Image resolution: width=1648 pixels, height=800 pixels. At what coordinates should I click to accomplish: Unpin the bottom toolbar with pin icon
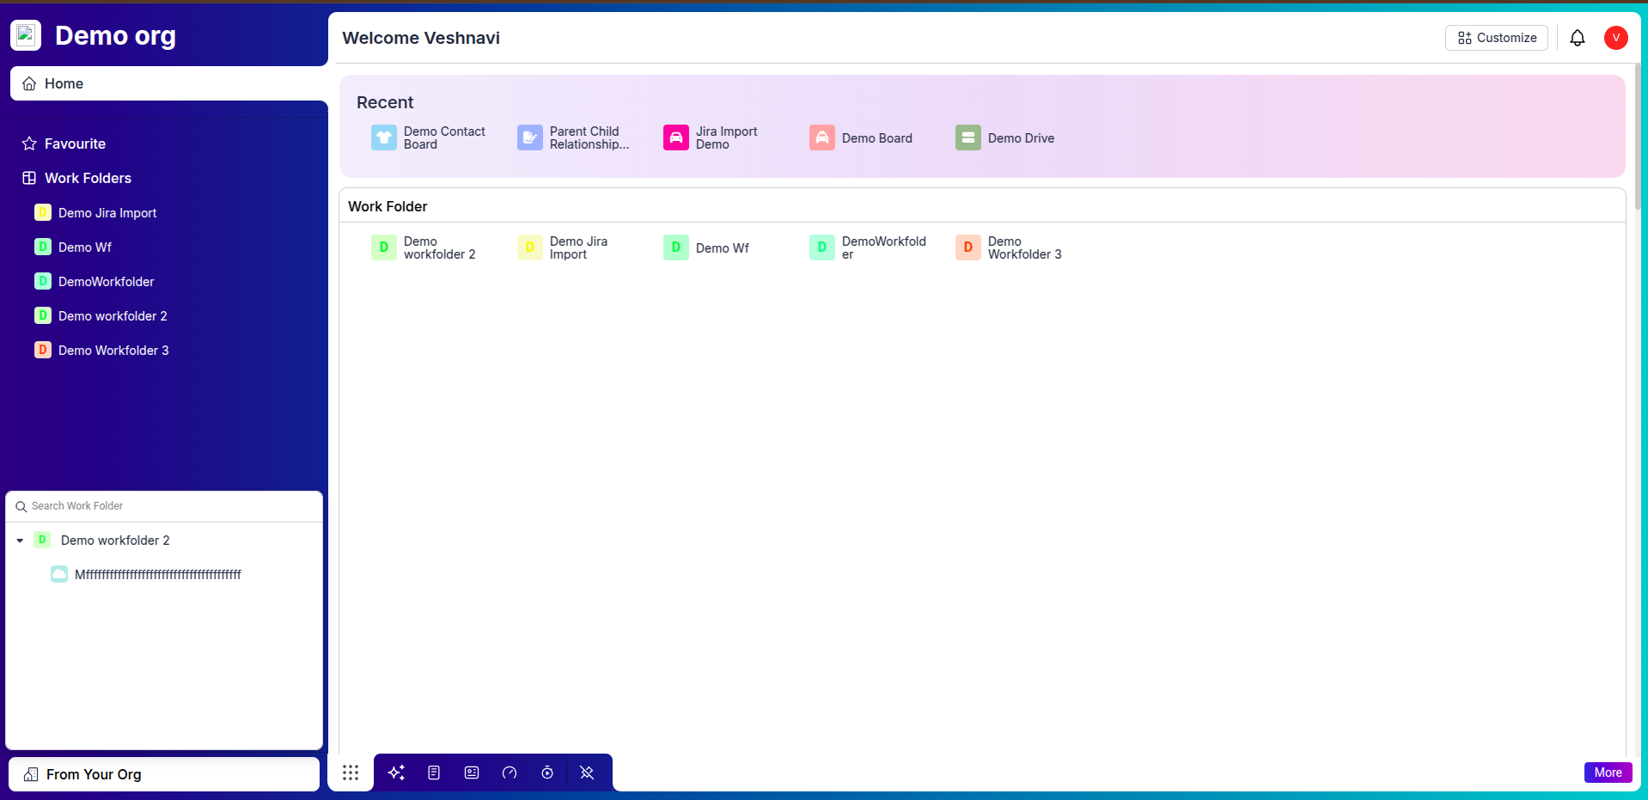point(587,773)
